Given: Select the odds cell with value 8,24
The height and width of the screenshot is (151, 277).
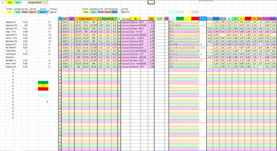Looking at the screenshot, I should (248, 51).
